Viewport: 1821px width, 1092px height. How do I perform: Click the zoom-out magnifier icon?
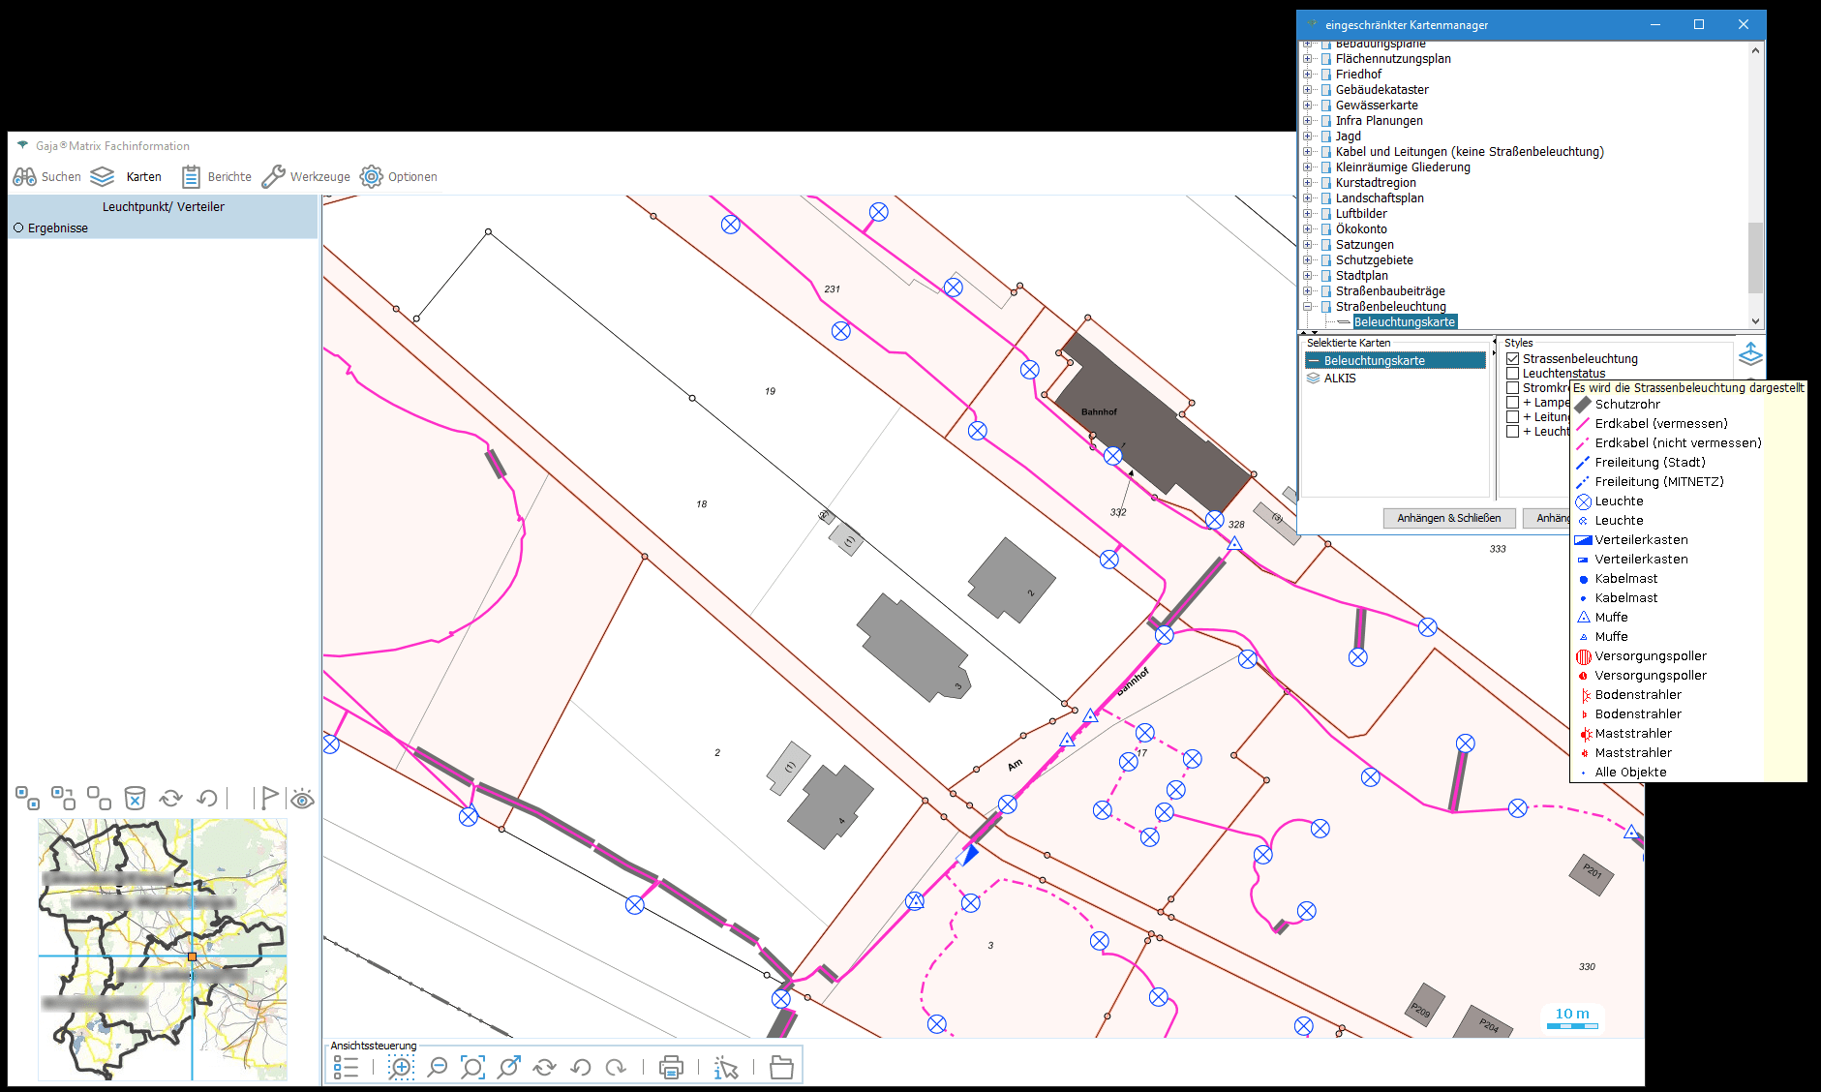[x=438, y=1067]
